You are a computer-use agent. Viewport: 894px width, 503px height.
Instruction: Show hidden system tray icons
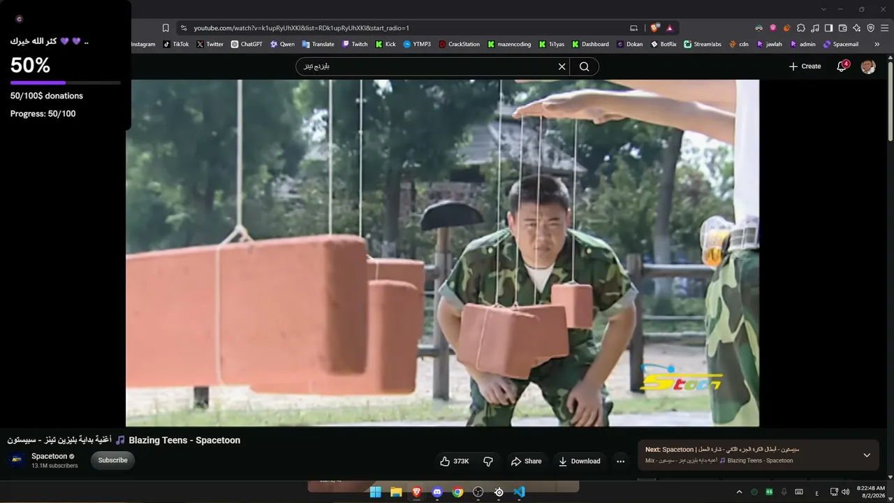739,492
